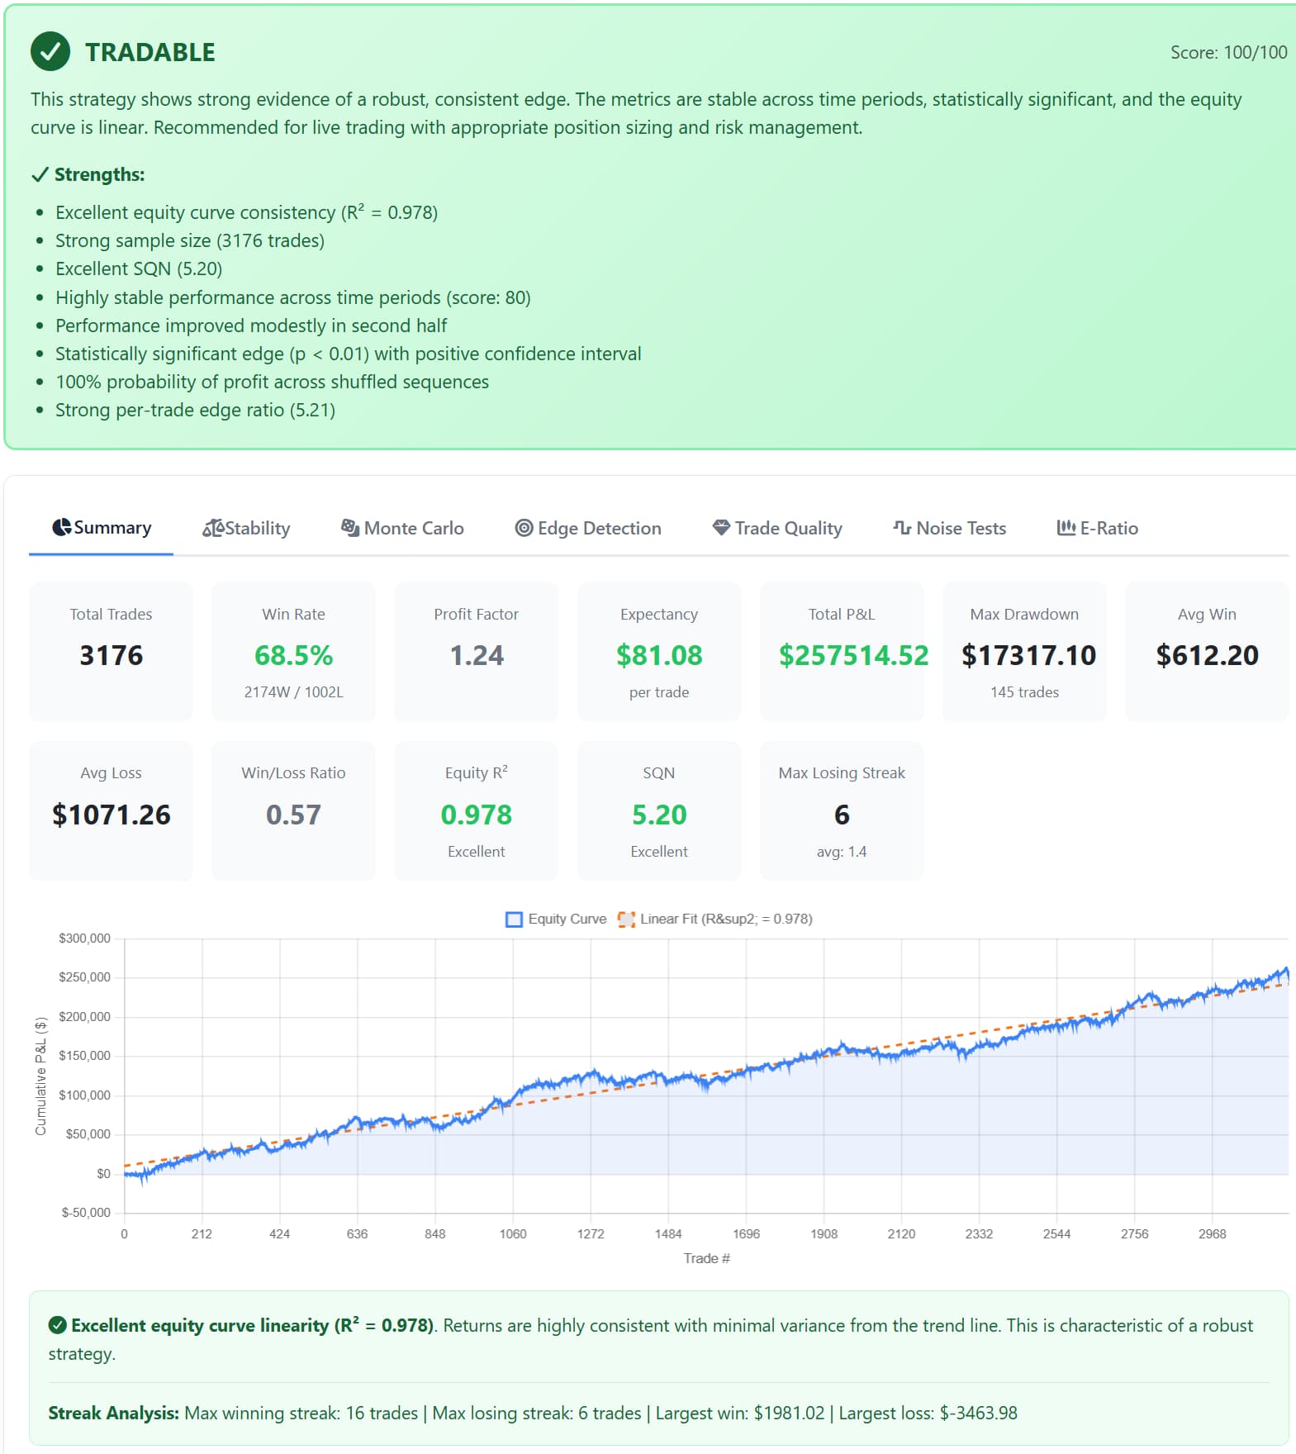
Task: Click the Summary pie chart icon
Action: 61,528
